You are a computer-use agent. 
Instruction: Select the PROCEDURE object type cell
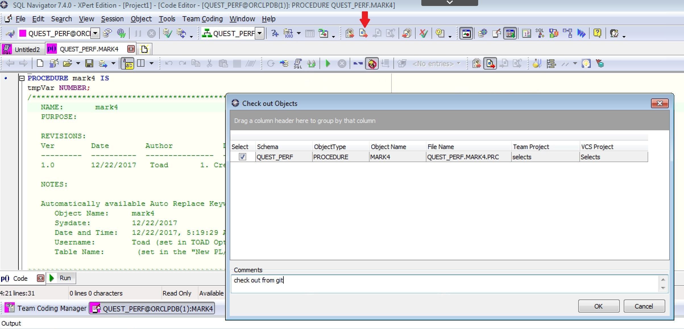coord(340,157)
